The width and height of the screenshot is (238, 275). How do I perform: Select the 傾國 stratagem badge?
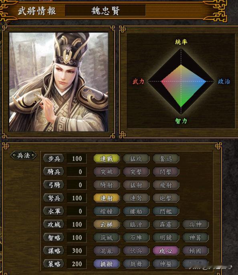click(196, 251)
